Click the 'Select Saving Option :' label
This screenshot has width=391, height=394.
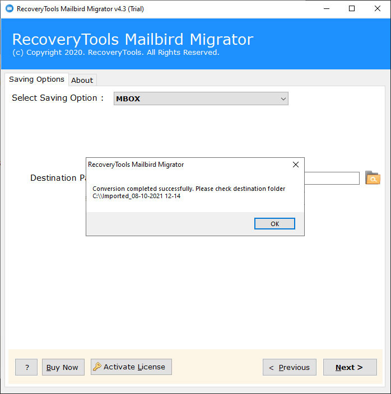(58, 98)
